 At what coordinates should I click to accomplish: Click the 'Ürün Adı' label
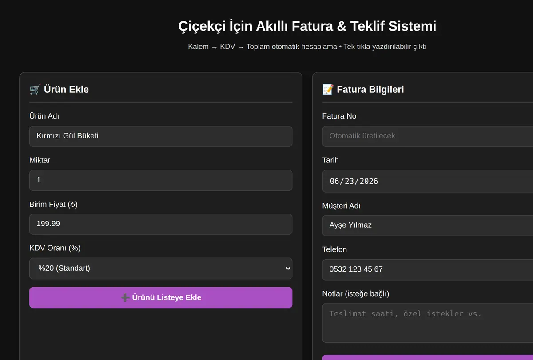(x=44, y=116)
